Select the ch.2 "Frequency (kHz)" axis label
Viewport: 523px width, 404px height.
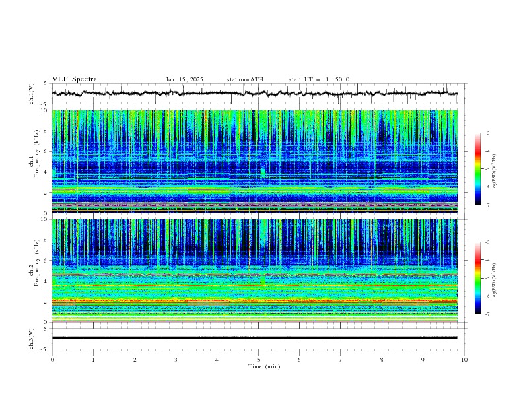coord(37,263)
